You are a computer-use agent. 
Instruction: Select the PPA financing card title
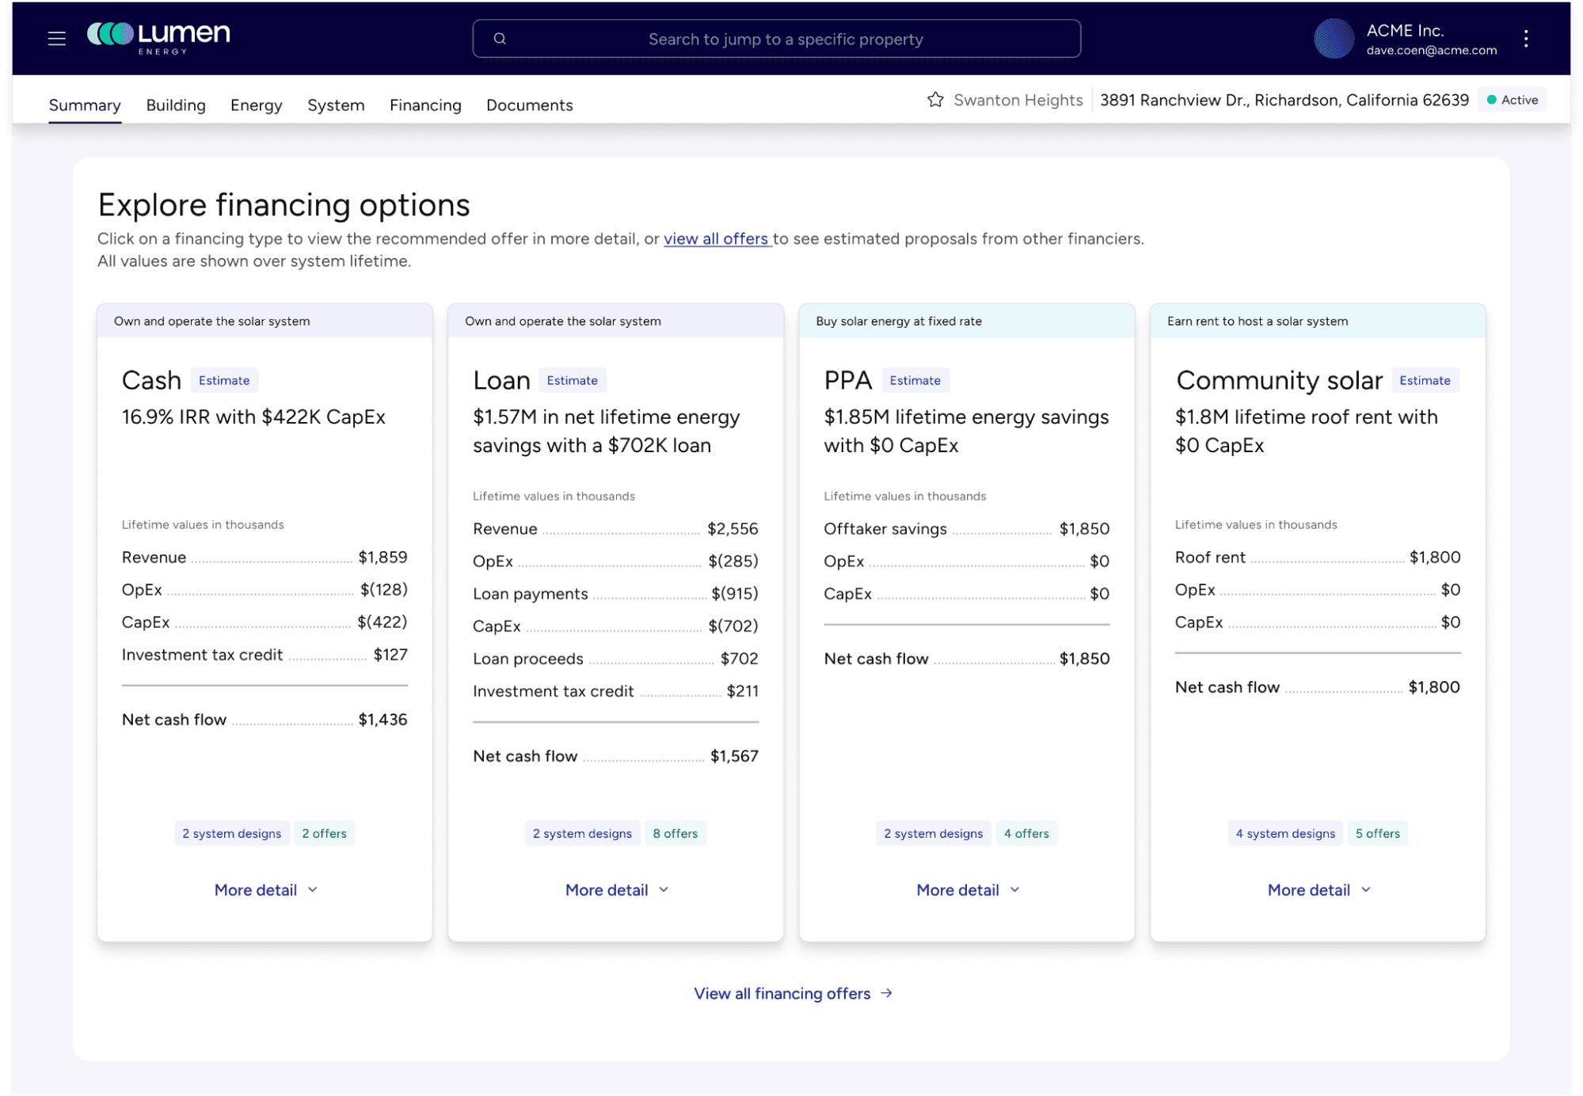tap(847, 381)
